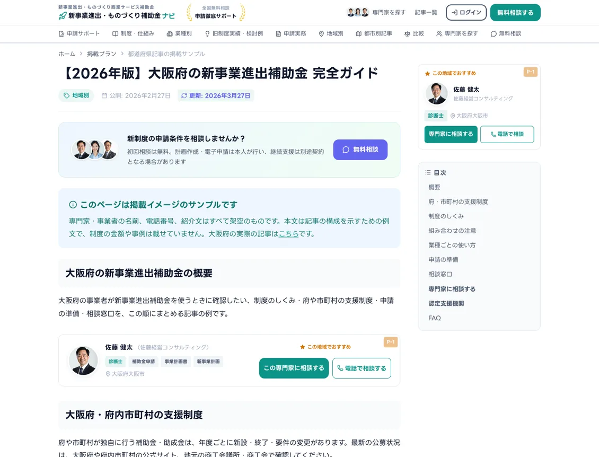Image resolution: width=599 pixels, height=457 pixels.
Task: Click 電話で相談する button in article card
Action: [x=362, y=368]
